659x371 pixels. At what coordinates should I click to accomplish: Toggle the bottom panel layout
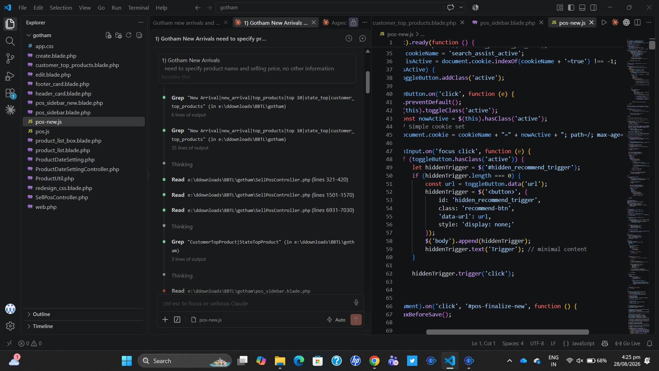click(582, 7)
